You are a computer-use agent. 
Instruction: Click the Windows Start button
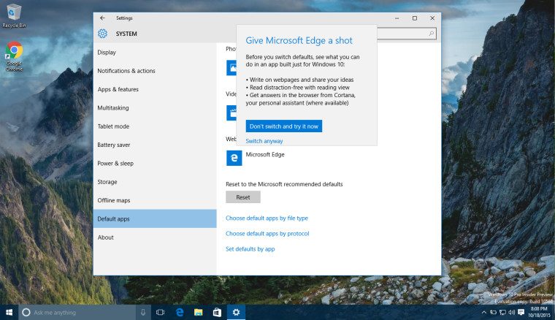click(x=9, y=312)
